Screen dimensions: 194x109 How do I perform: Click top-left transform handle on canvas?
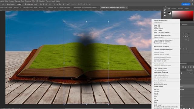64,22
